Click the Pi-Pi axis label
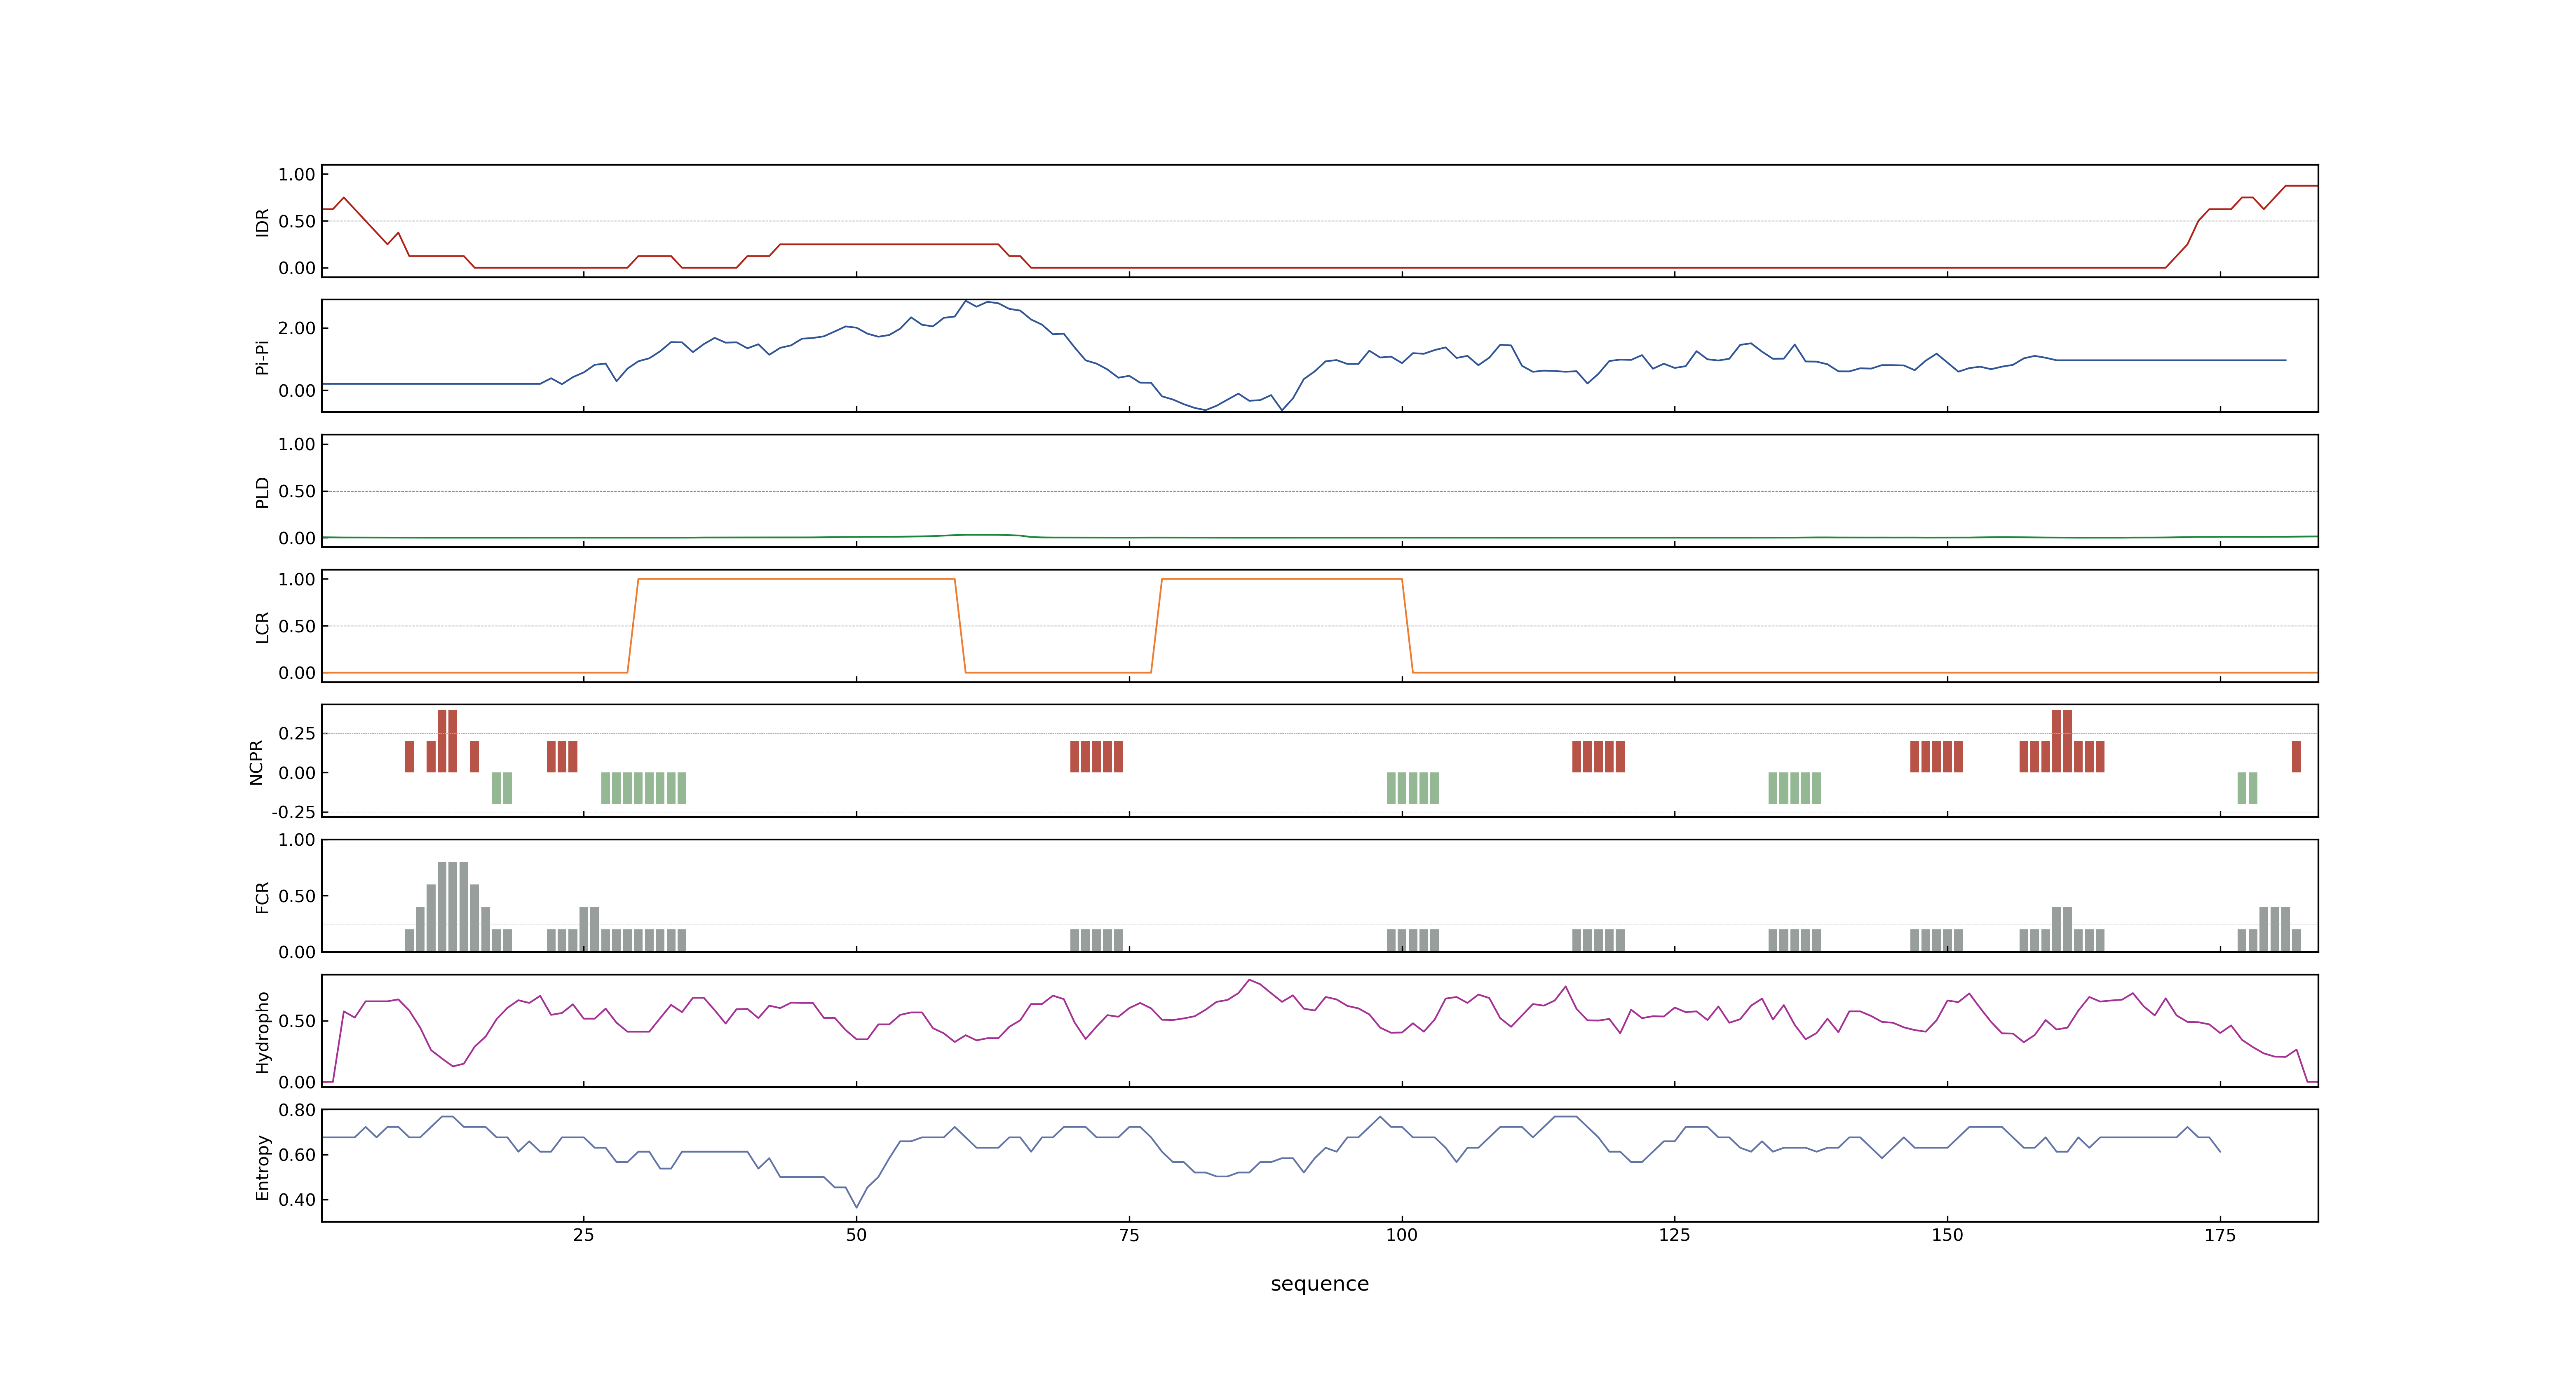Image resolution: width=2576 pixels, height=1373 pixels. pos(263,357)
